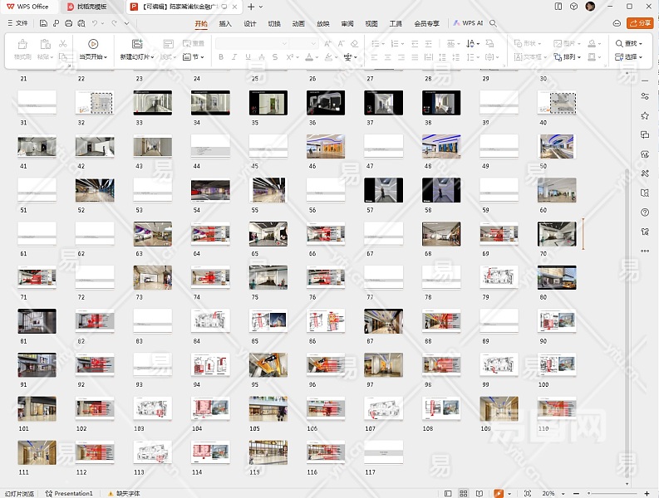Switch to slide sorter view in status bar
The width and height of the screenshot is (659, 498).
[464, 493]
